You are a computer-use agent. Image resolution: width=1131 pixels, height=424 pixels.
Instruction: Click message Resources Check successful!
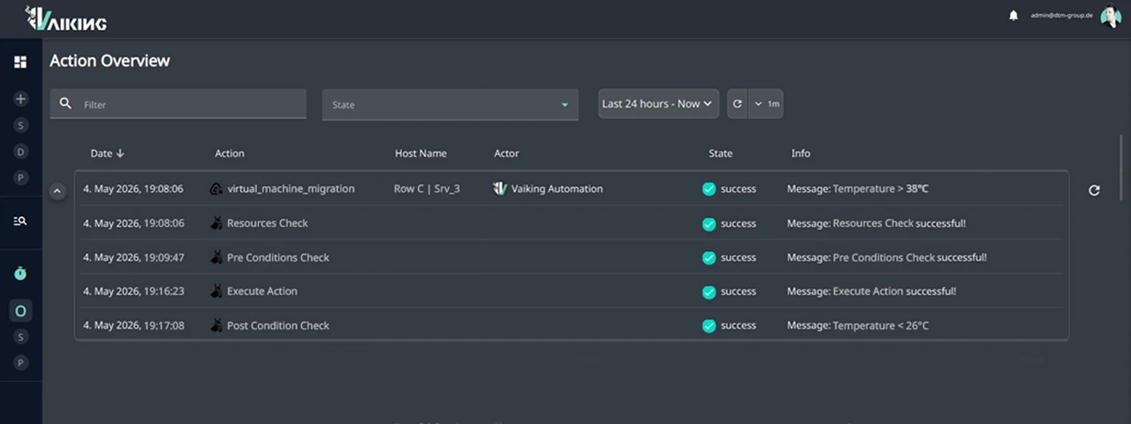[x=877, y=223]
